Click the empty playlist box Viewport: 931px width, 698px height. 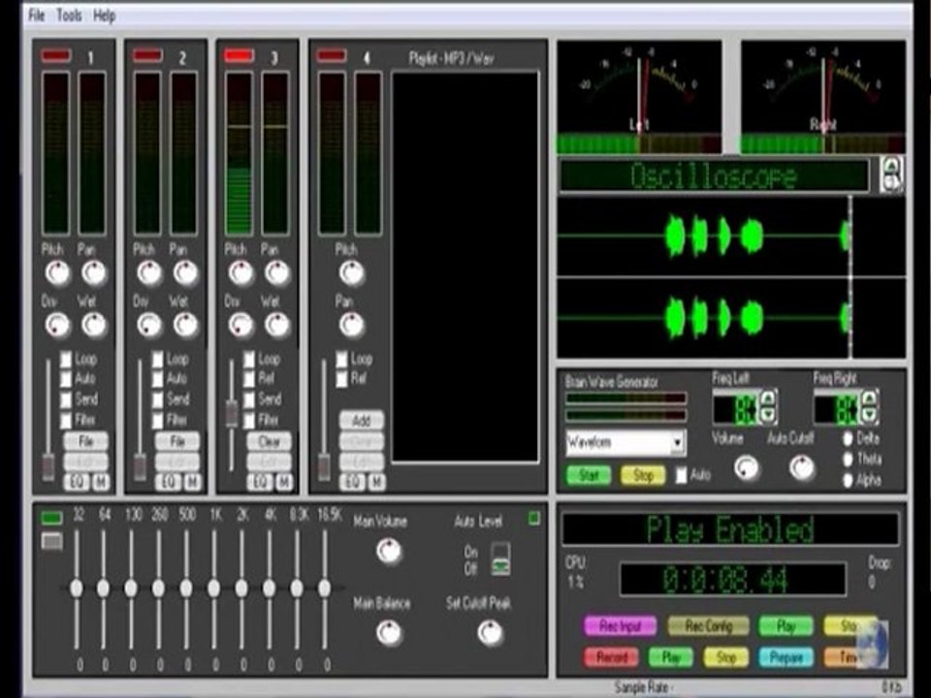465,267
